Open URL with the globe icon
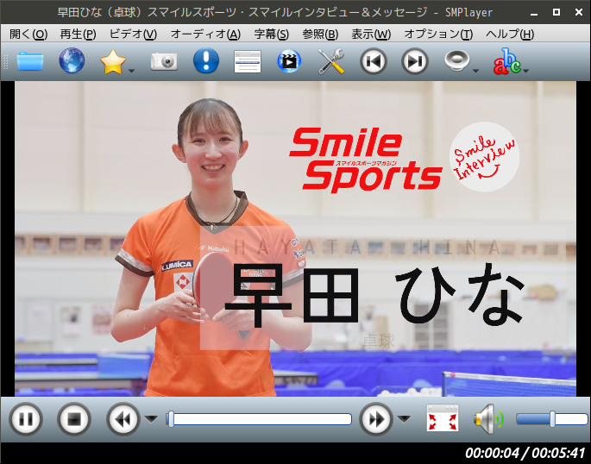Screen dimensions: 591x464 click(72, 60)
